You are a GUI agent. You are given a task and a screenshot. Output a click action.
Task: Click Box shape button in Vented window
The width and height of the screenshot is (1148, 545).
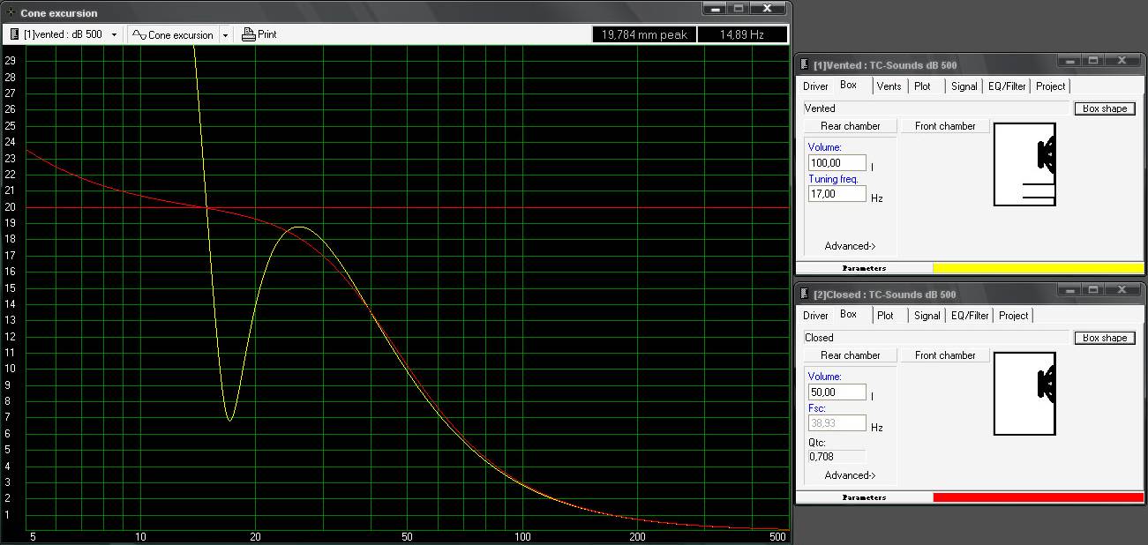click(1104, 108)
